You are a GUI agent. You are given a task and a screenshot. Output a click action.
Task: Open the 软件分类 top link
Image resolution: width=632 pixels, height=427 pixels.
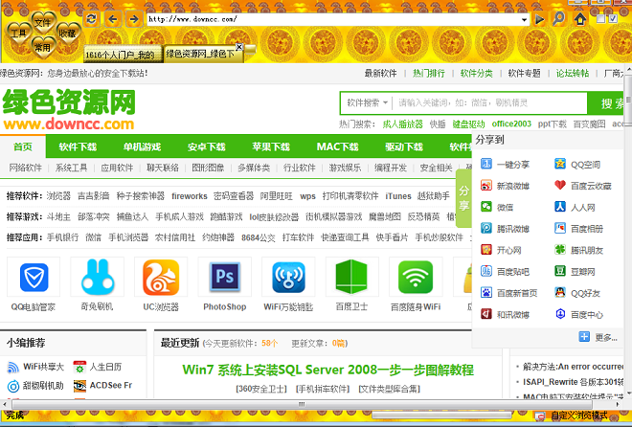tap(477, 74)
